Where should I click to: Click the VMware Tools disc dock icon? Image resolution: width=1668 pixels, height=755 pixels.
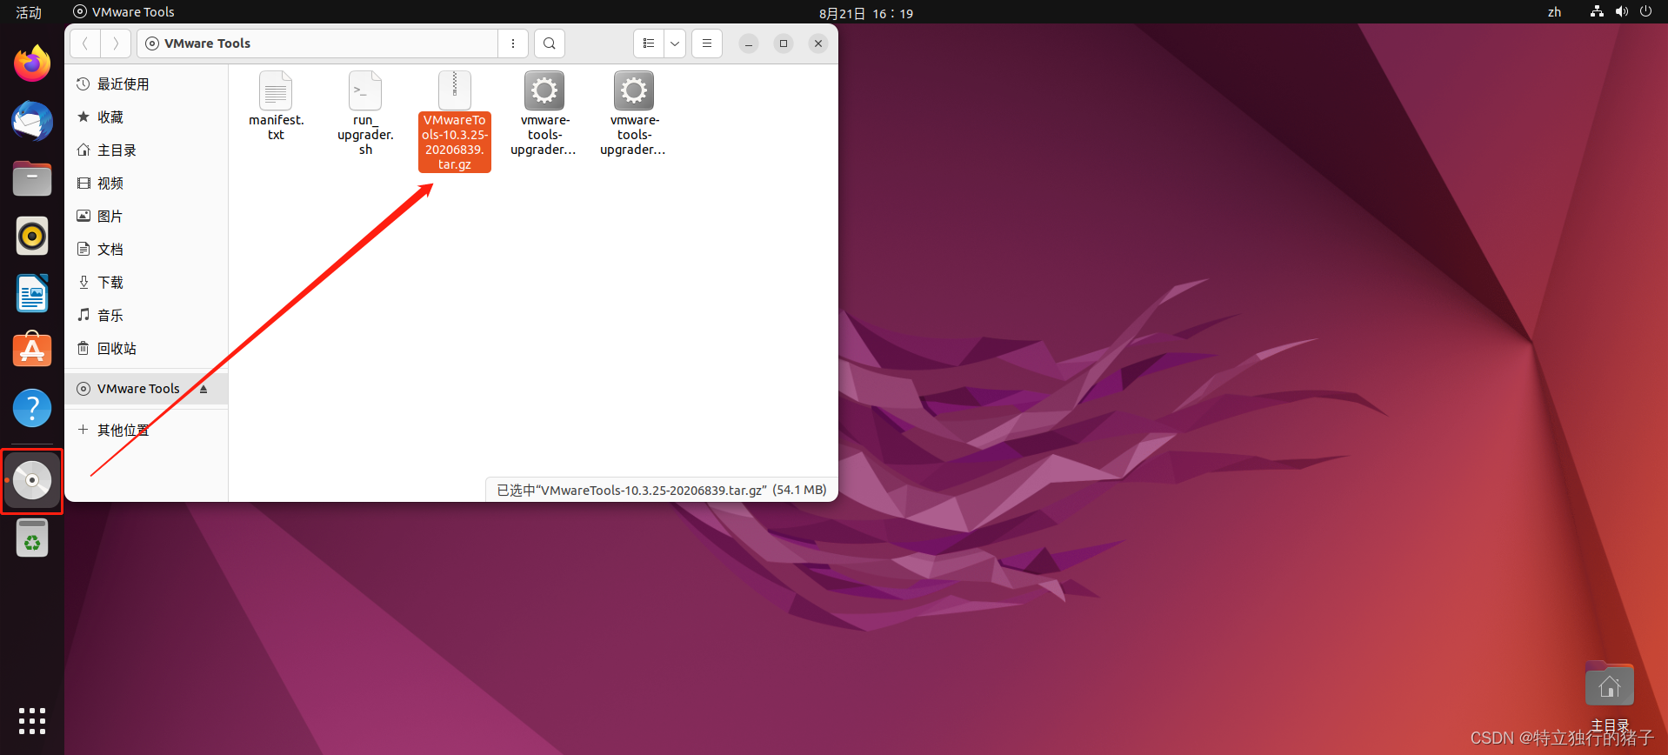click(32, 480)
